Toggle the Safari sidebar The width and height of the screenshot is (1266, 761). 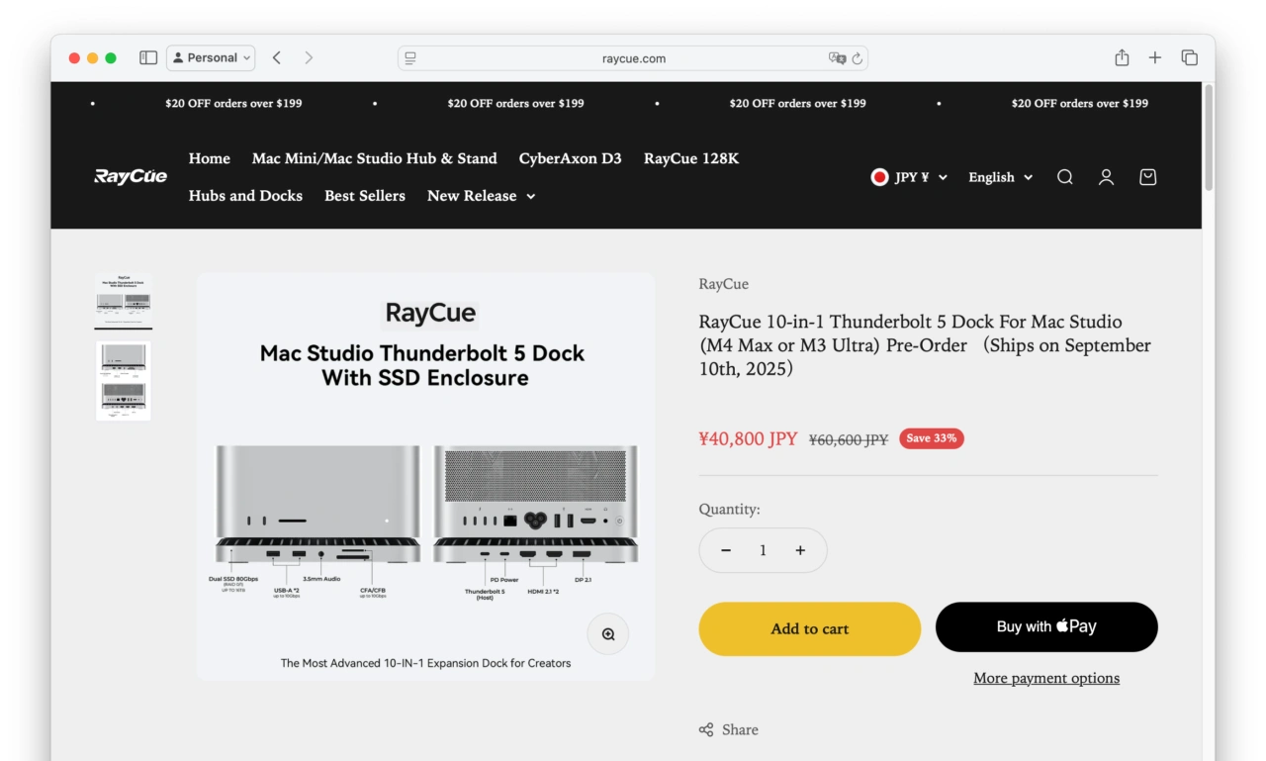coord(148,58)
